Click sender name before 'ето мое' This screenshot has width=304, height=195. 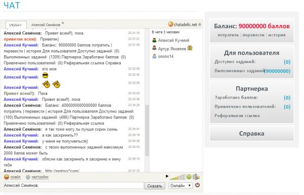pyautogui.click(x=21, y=69)
